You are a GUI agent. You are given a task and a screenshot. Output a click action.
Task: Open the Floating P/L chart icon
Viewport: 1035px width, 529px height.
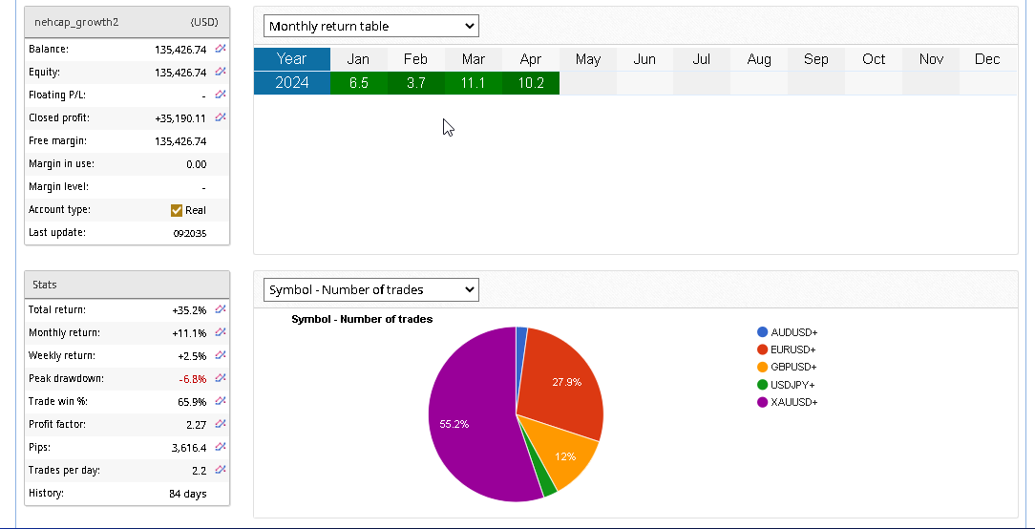click(x=221, y=95)
